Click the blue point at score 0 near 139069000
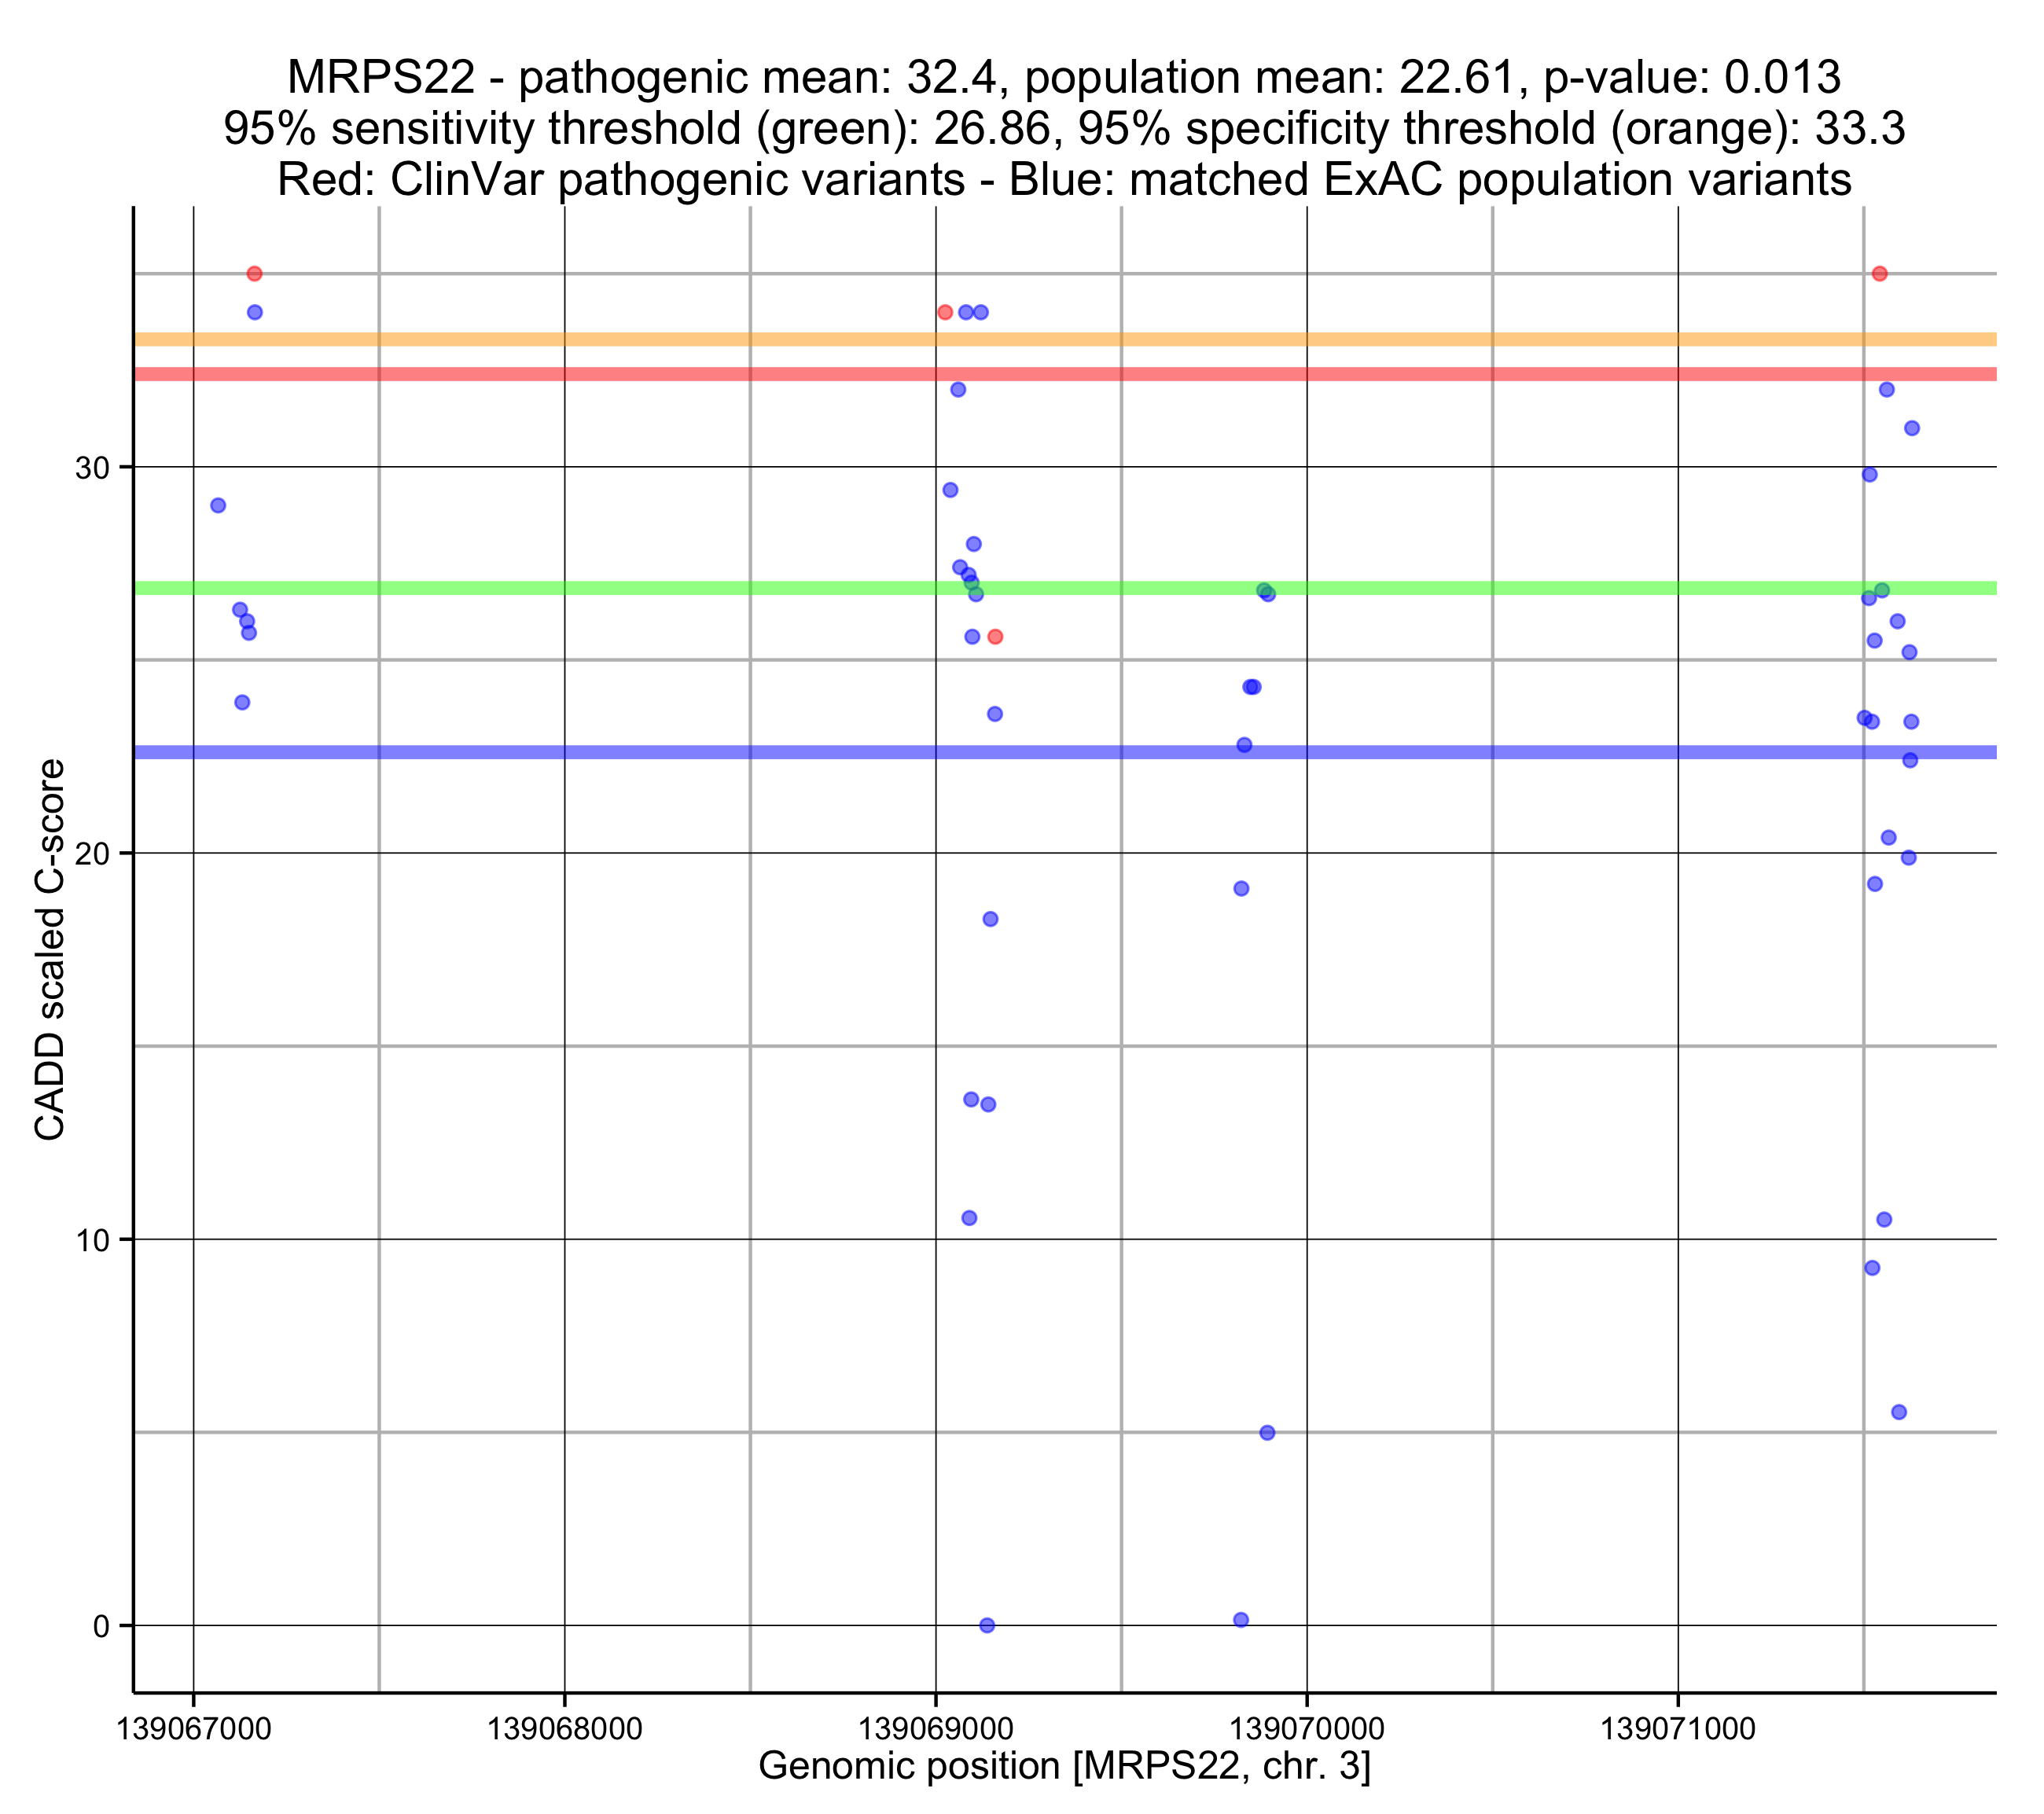Image resolution: width=2044 pixels, height=1814 pixels. (987, 1626)
